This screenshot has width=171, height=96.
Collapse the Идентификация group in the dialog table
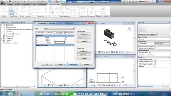(73, 45)
